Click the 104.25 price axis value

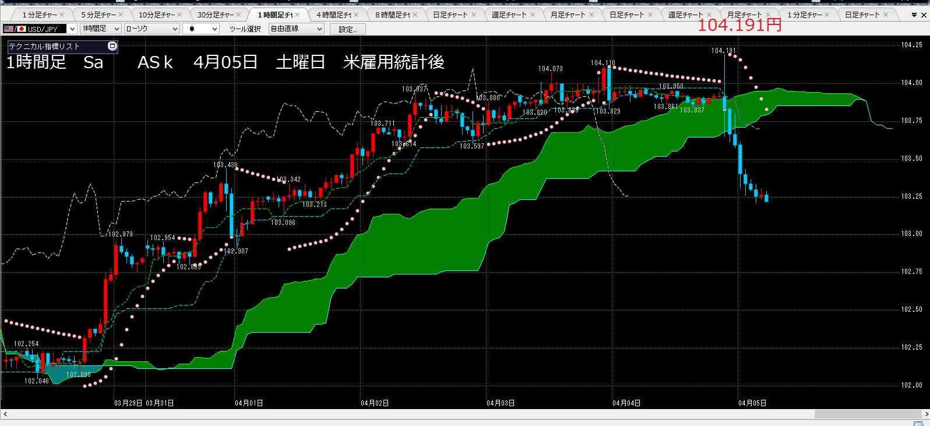click(912, 45)
